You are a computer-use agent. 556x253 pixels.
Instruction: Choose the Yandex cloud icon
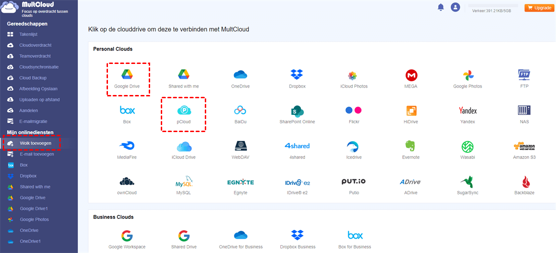click(x=468, y=110)
